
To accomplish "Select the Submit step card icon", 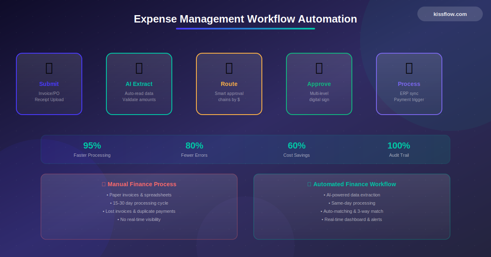I will 49,68.
